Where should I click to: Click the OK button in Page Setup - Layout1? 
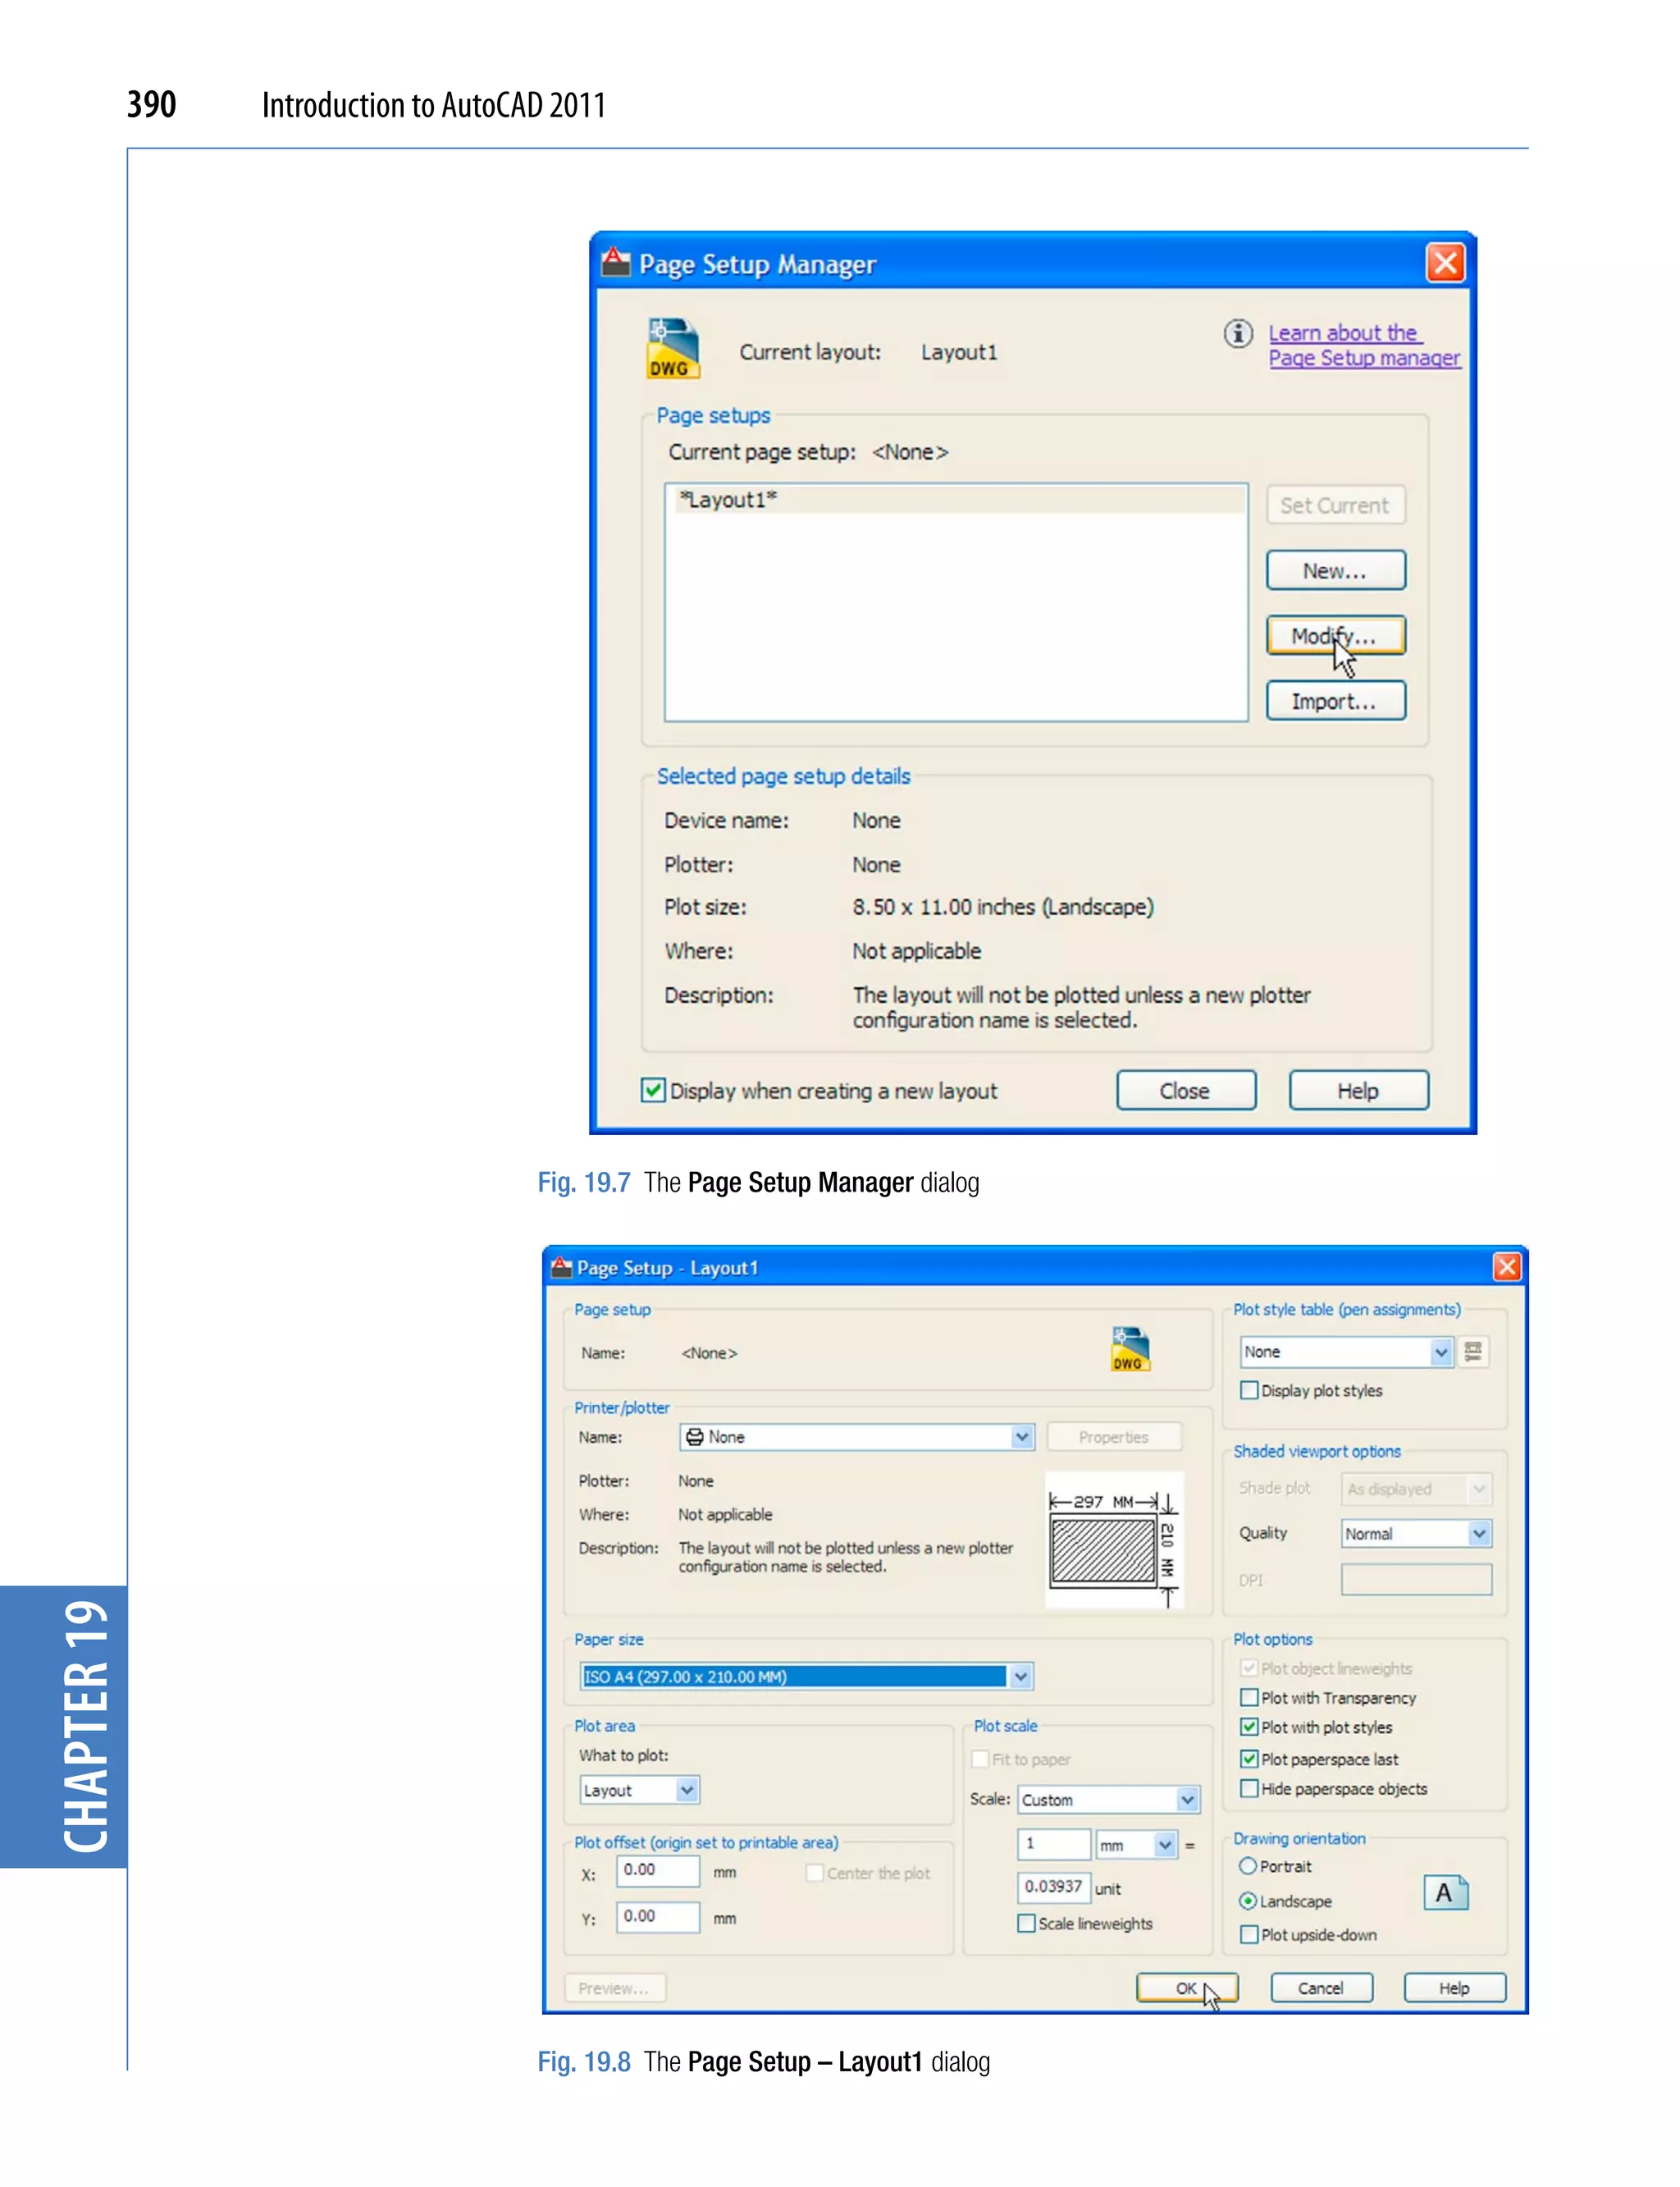click(x=1186, y=1987)
